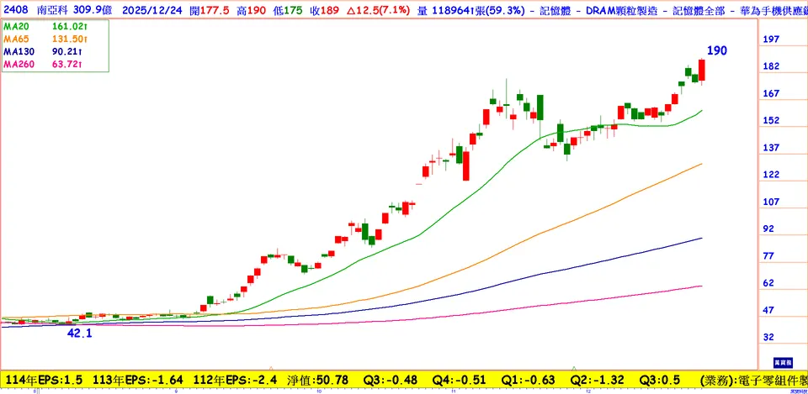Click the 190 peak price label on chart
This screenshot has width=808, height=394.
(x=717, y=50)
